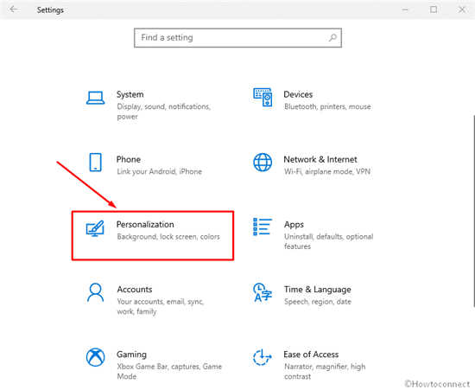Open Network & Internet category text

(x=320, y=159)
